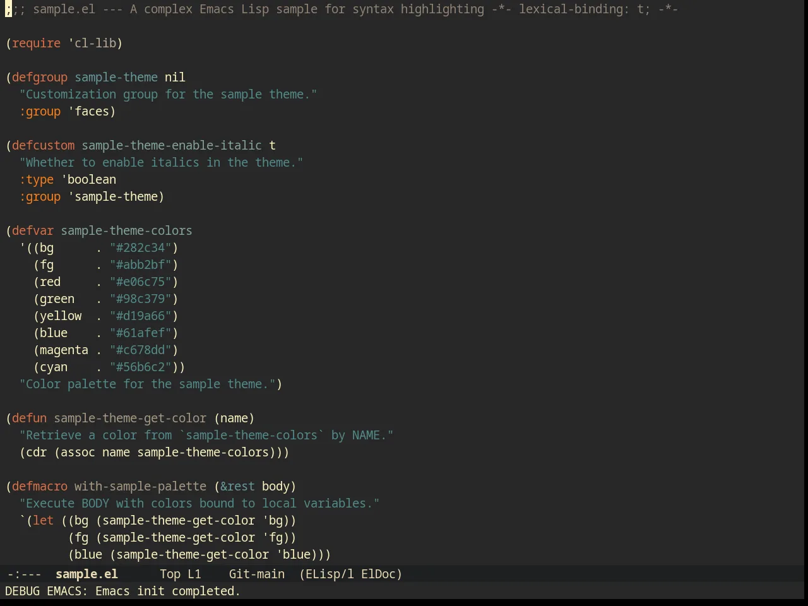Click the color string "#d19a66"
808x606 pixels.
[140, 316]
